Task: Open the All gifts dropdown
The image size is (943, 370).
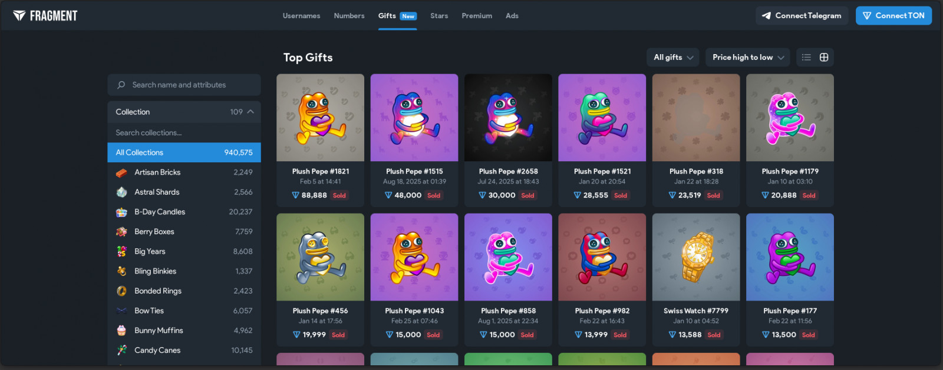Action: point(673,57)
